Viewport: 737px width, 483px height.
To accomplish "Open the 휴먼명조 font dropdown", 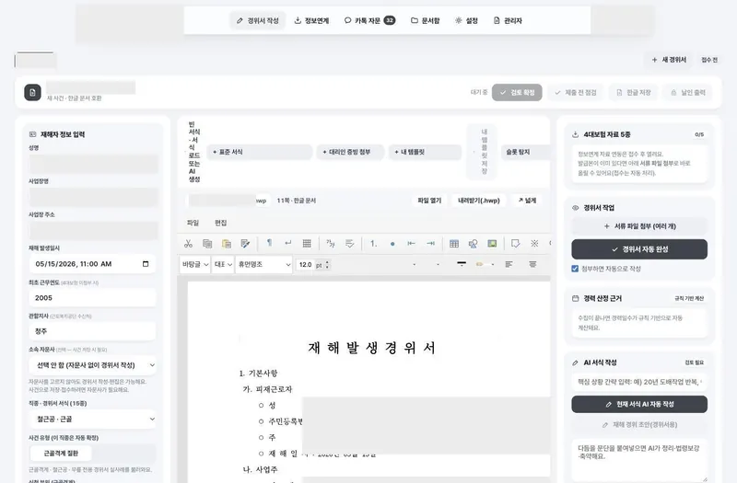I will (264, 265).
